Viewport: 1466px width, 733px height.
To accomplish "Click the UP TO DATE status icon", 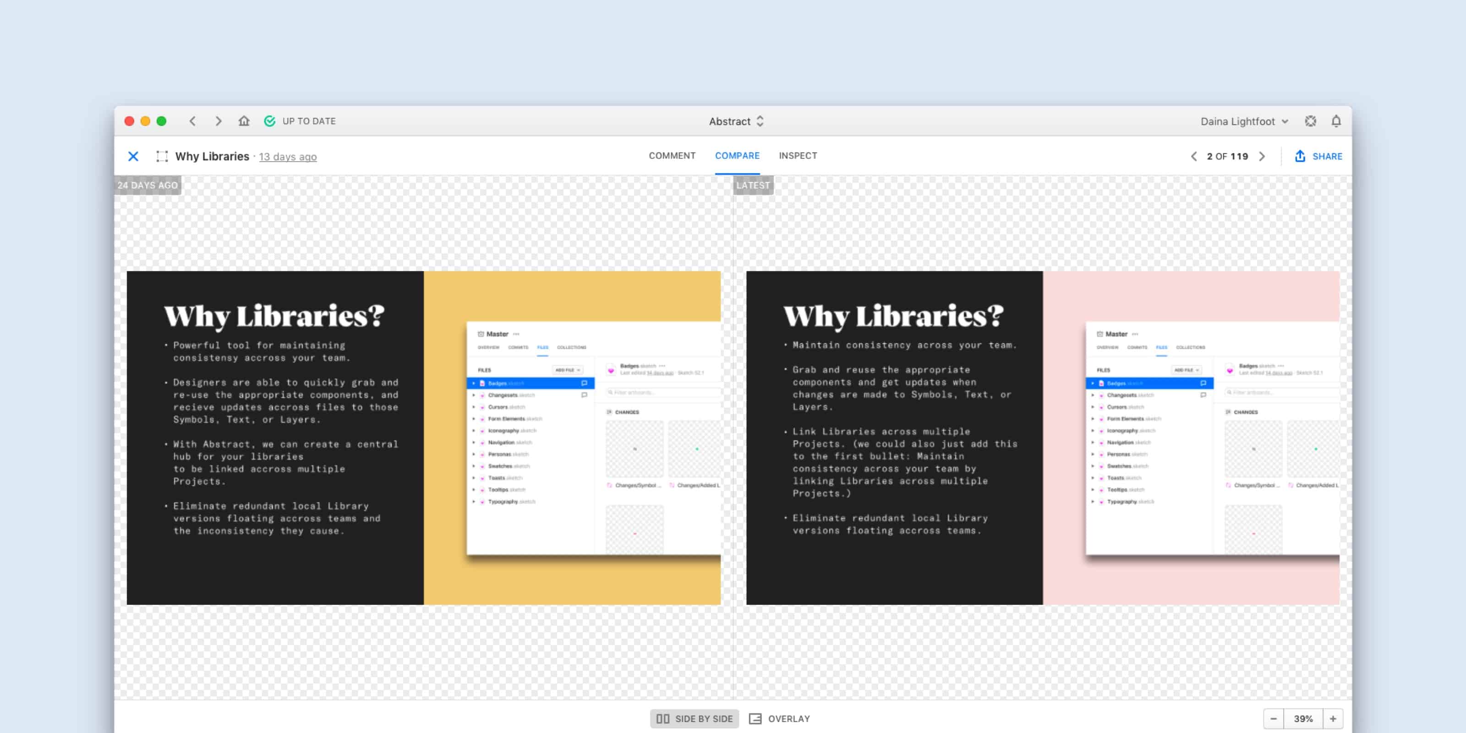I will (x=270, y=120).
